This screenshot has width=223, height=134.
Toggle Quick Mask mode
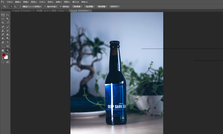point(3,62)
